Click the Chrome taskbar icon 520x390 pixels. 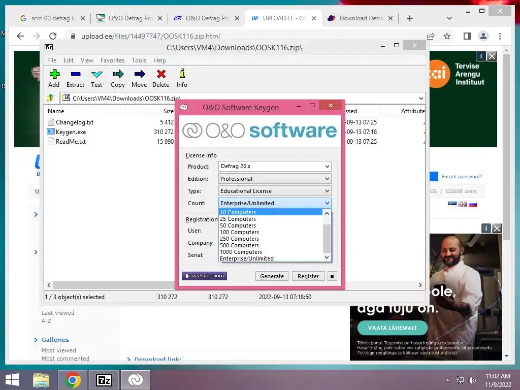pos(73,380)
